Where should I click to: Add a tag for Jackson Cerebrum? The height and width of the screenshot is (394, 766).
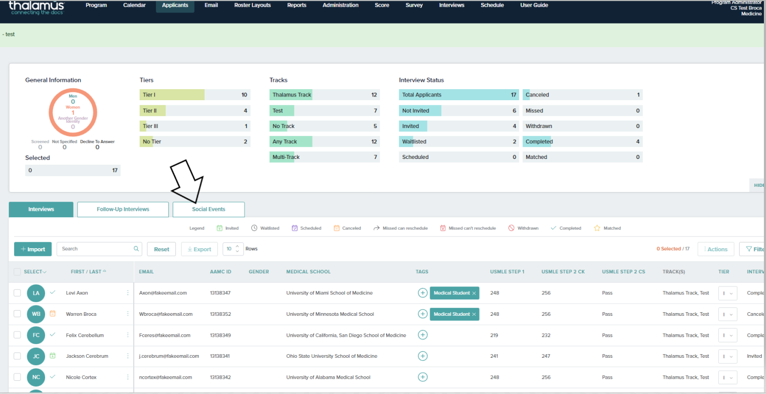coord(422,356)
